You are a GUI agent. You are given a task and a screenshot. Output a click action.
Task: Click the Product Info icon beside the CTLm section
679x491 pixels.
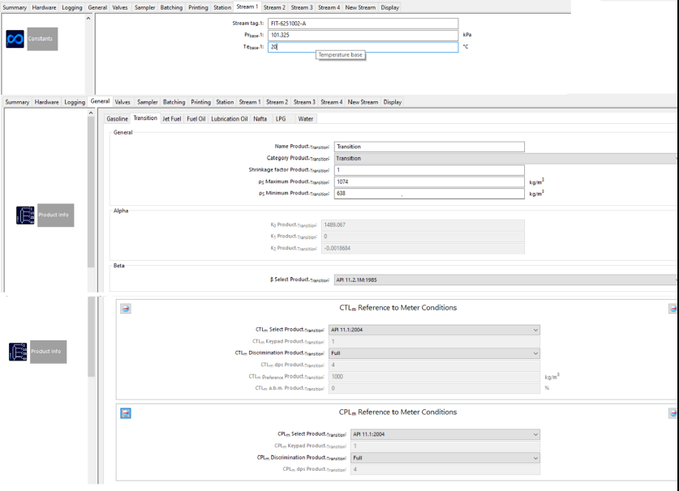click(18, 352)
